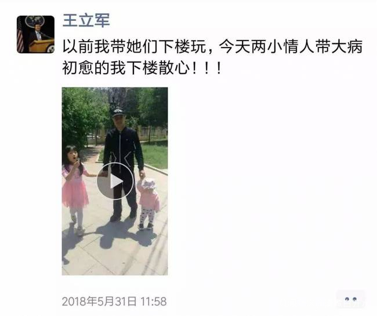Select the second text line 初愈的我下楼散心
The width and height of the screenshot is (377, 316).
[142, 68]
